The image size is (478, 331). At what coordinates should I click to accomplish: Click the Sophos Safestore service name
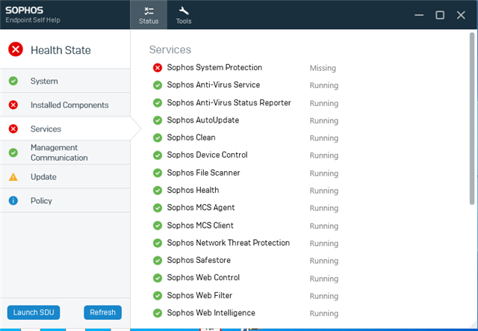[199, 260]
